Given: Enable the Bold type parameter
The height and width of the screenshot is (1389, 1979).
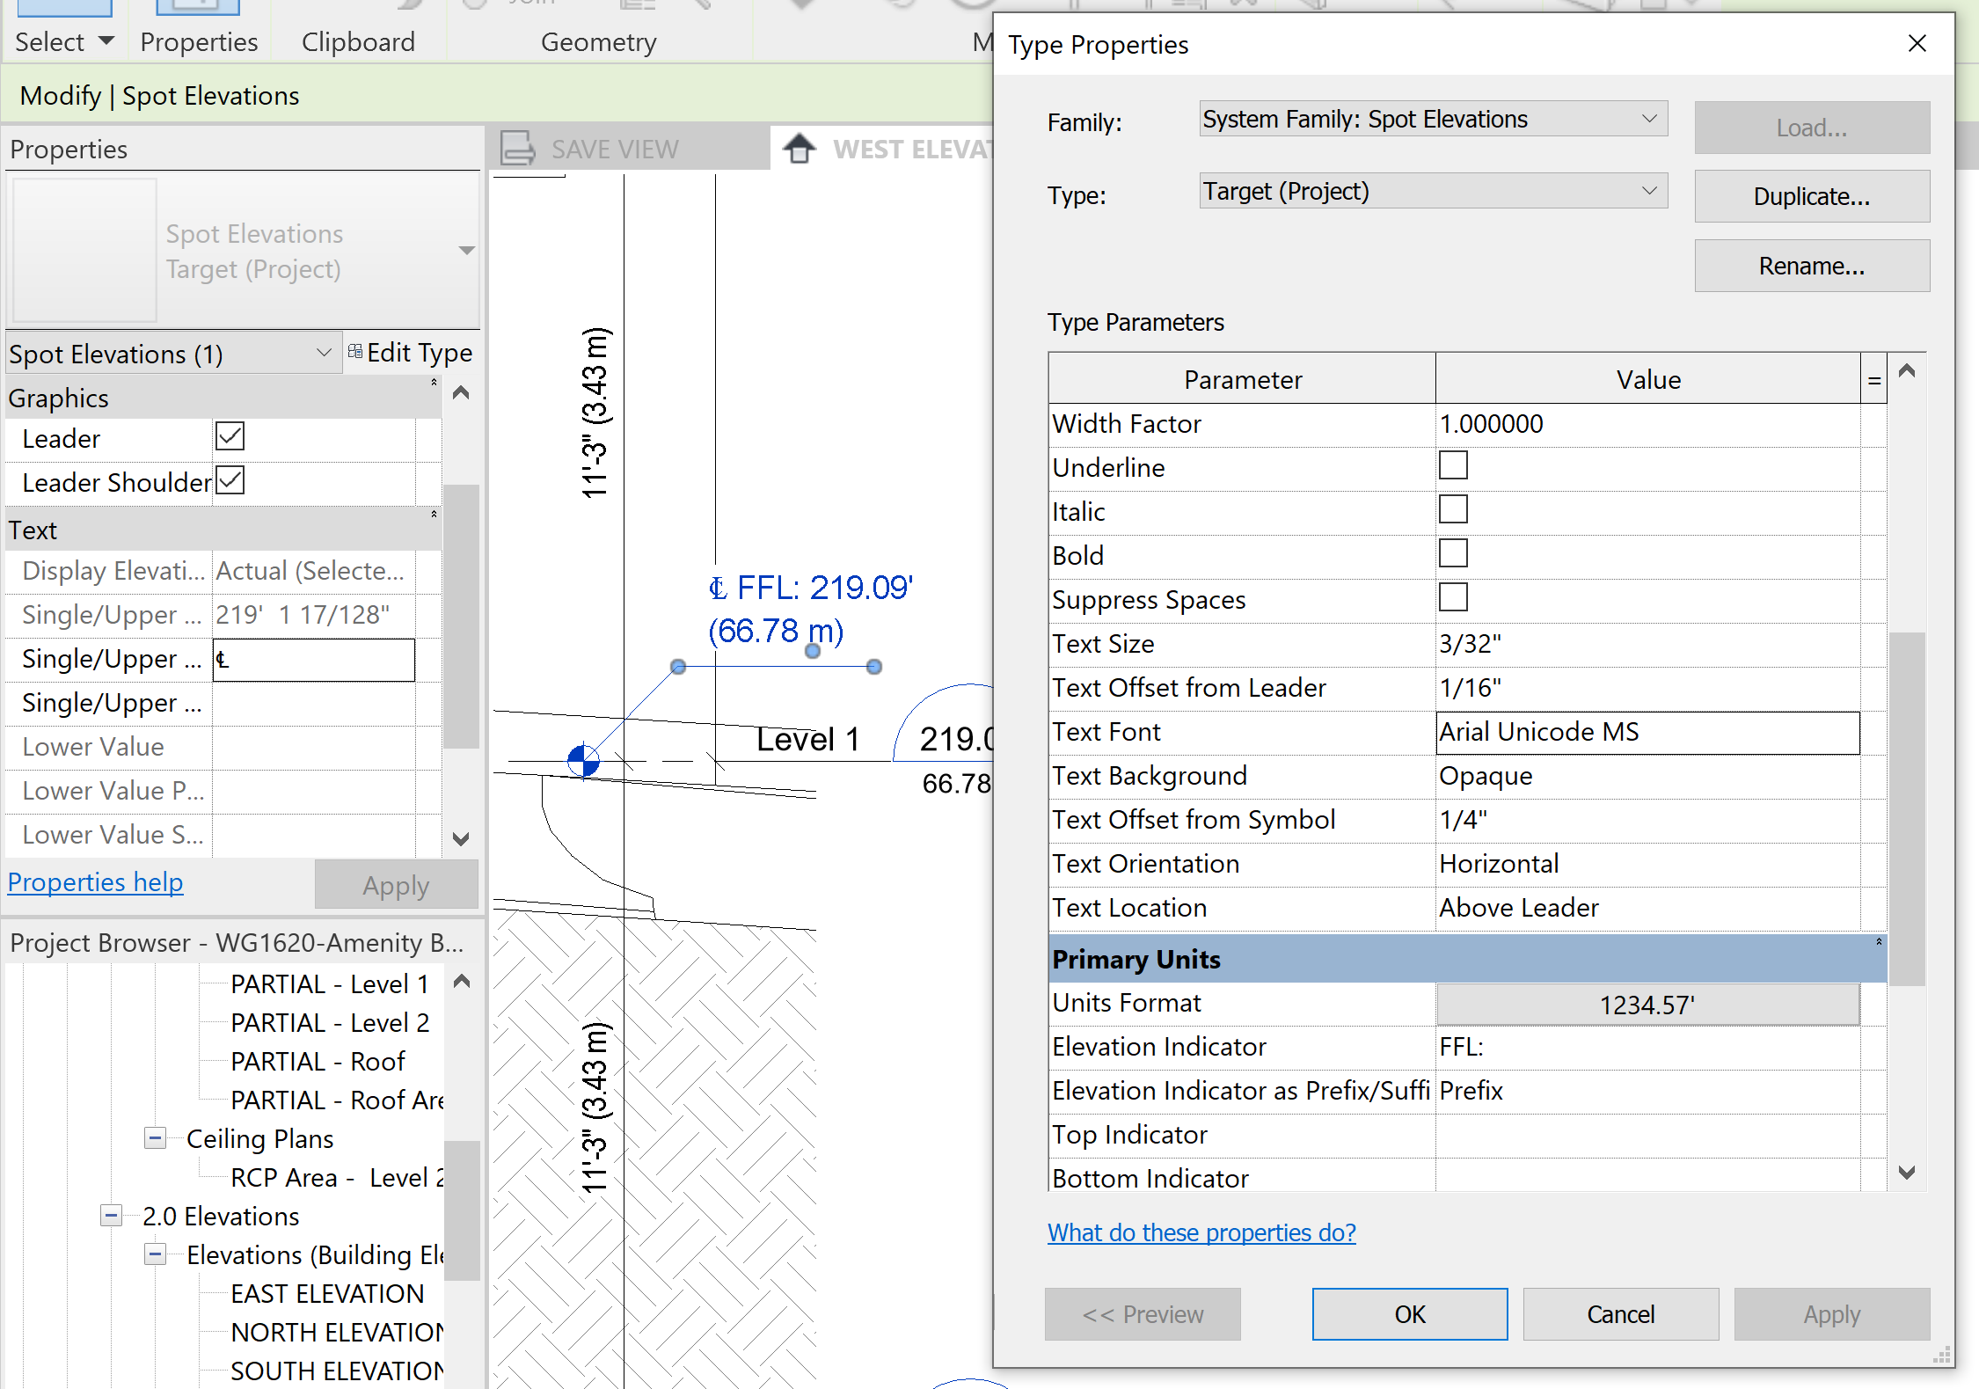Looking at the screenshot, I should (1453, 553).
